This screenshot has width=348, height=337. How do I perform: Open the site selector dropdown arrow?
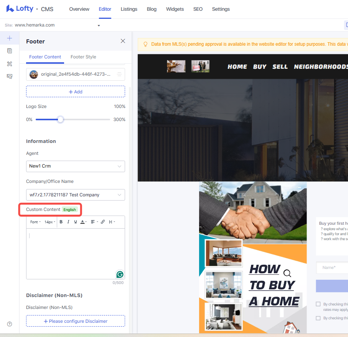coord(99,26)
